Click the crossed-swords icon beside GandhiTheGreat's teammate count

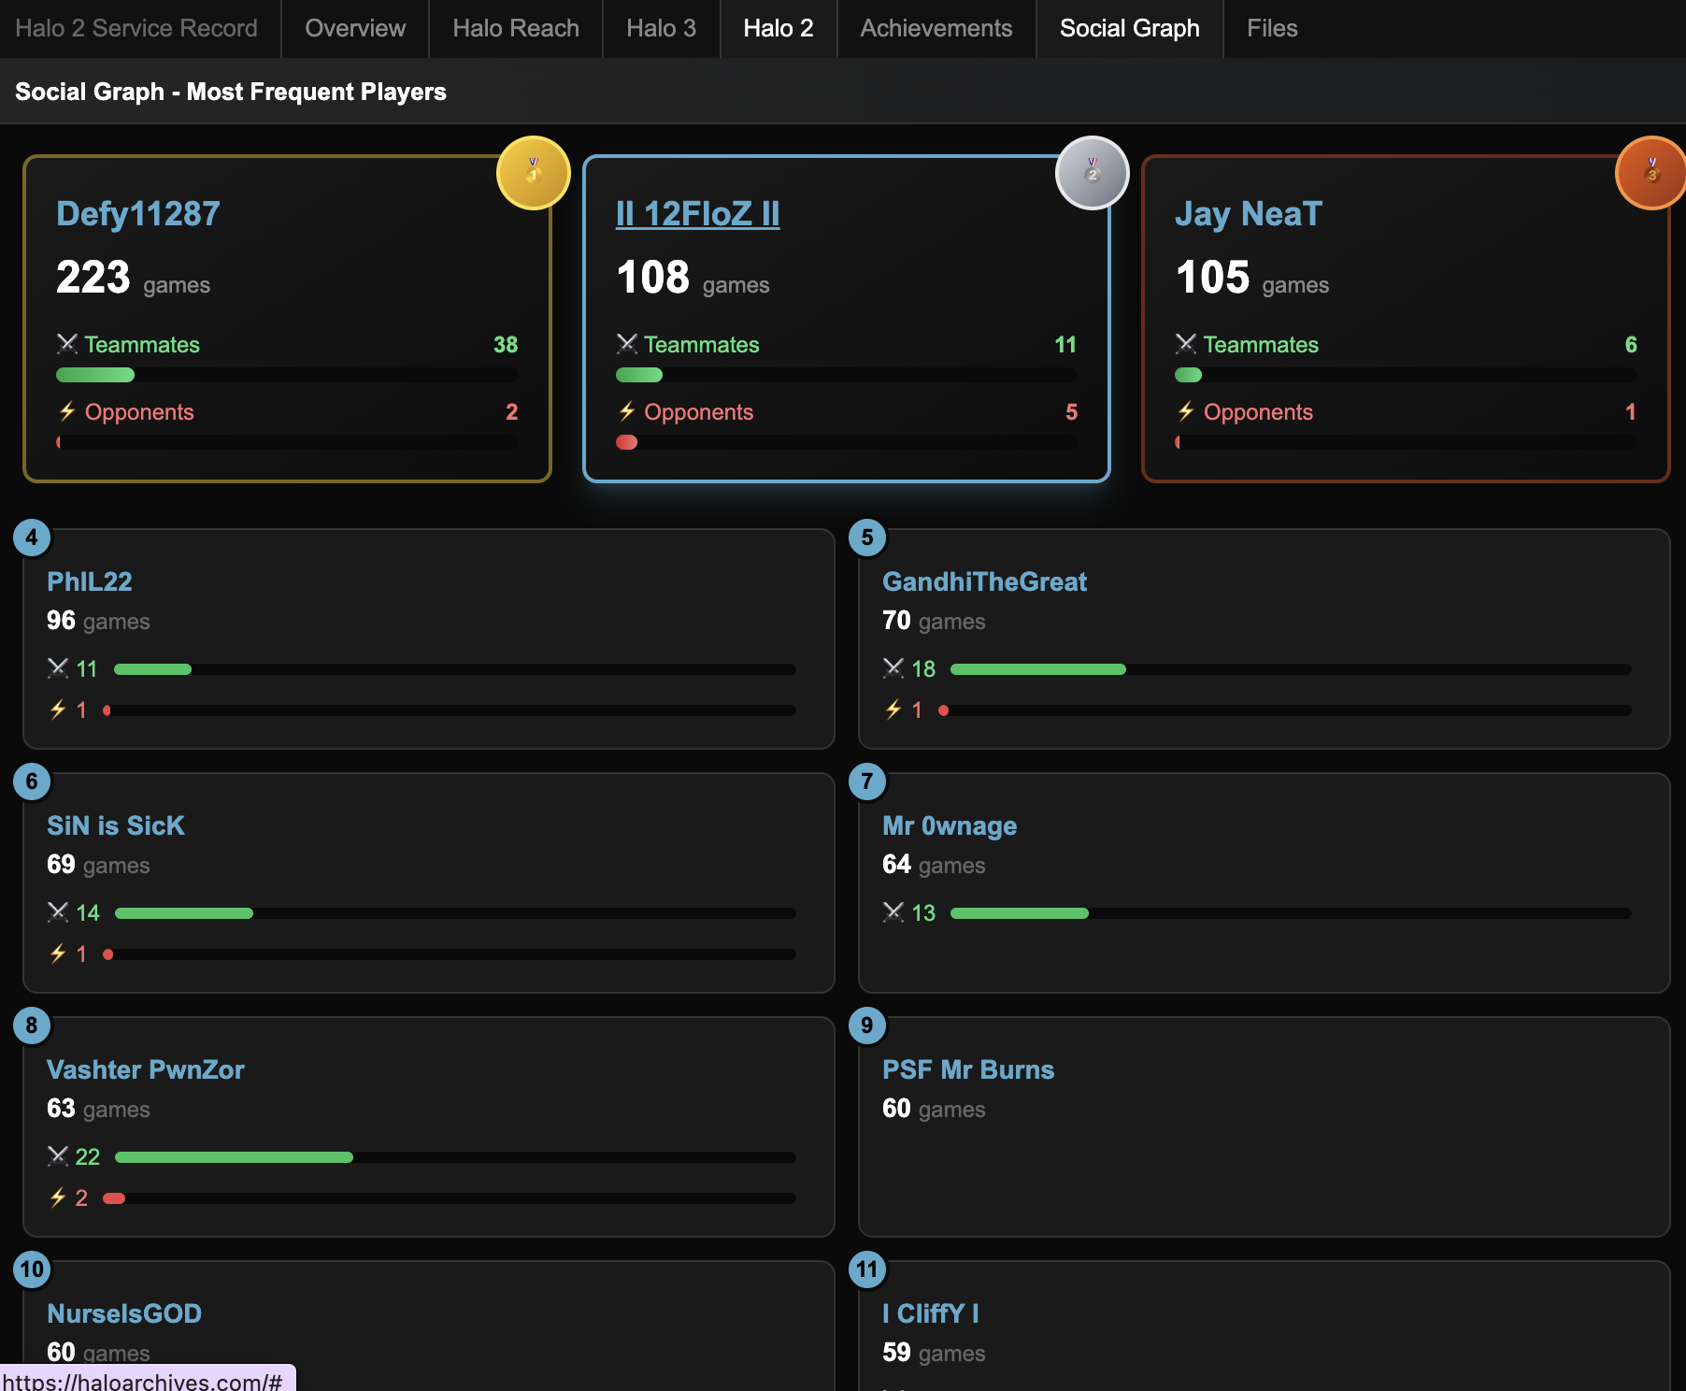pos(895,668)
